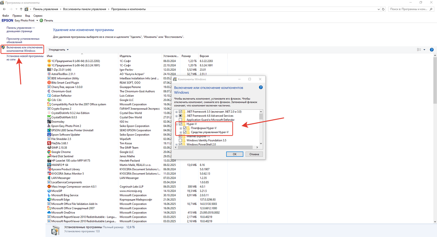
Task: Check the Windows Identity Foundation 3.5 box
Action: coord(180,140)
